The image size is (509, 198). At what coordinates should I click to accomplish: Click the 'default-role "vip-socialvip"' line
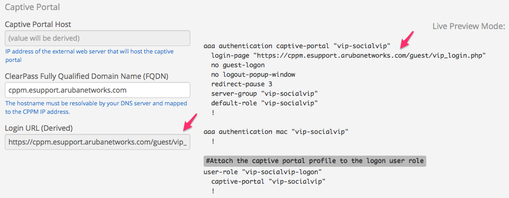264,103
